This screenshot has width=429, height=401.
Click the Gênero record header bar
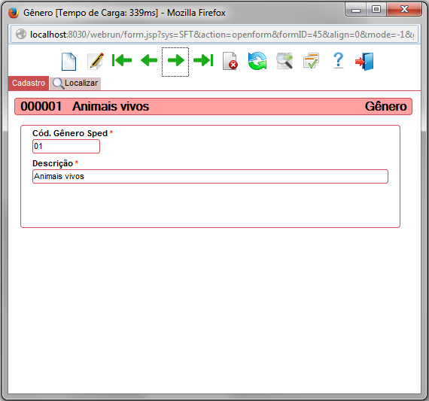pos(214,106)
